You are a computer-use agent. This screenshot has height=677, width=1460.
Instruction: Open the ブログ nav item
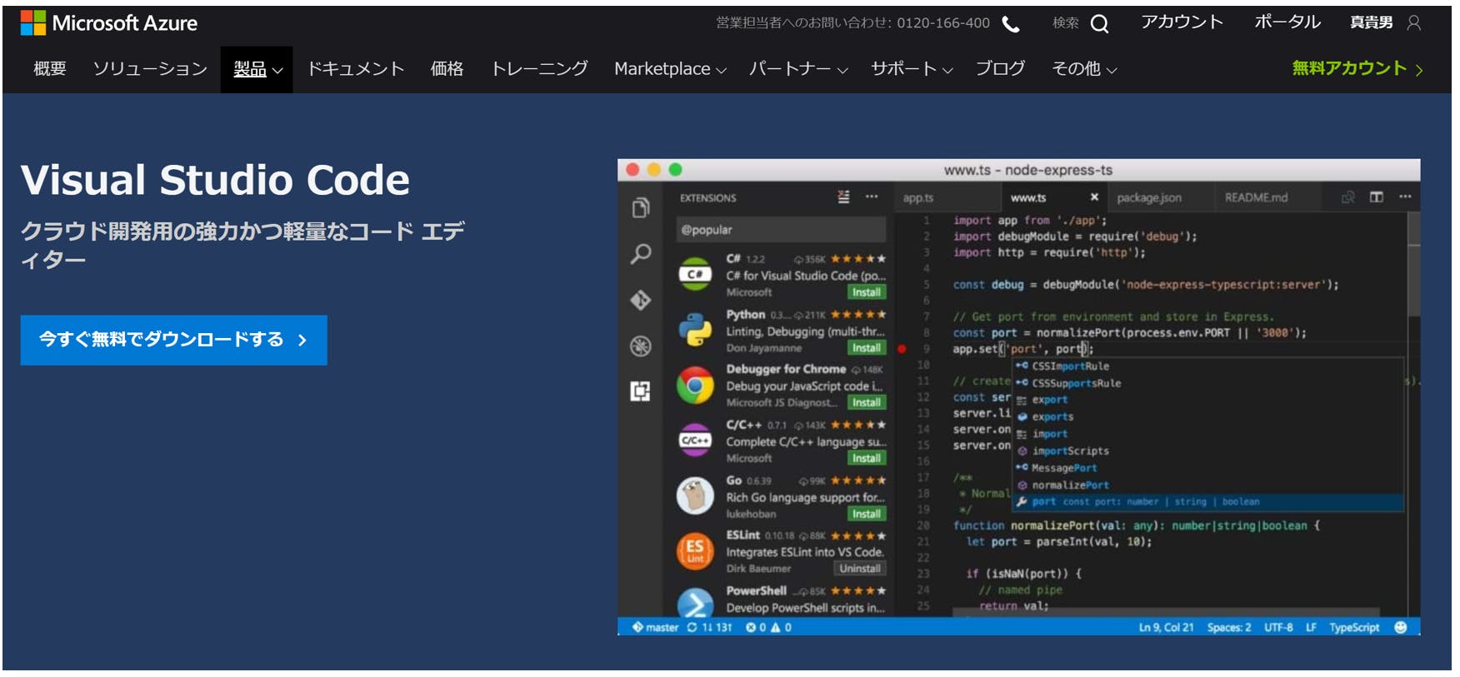(x=1000, y=69)
